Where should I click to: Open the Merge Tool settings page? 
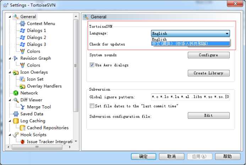tap(39, 107)
